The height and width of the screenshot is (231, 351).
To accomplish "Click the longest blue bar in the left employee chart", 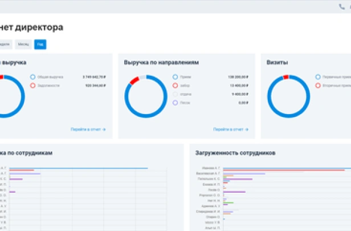I will [79, 168].
